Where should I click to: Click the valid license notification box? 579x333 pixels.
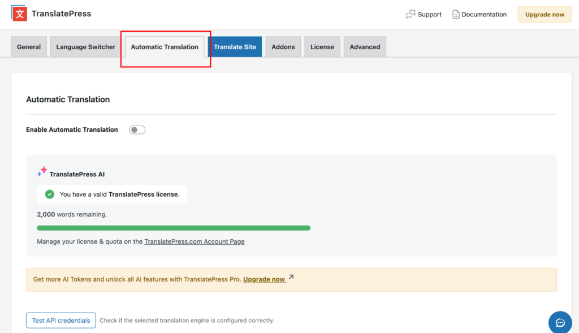111,193
